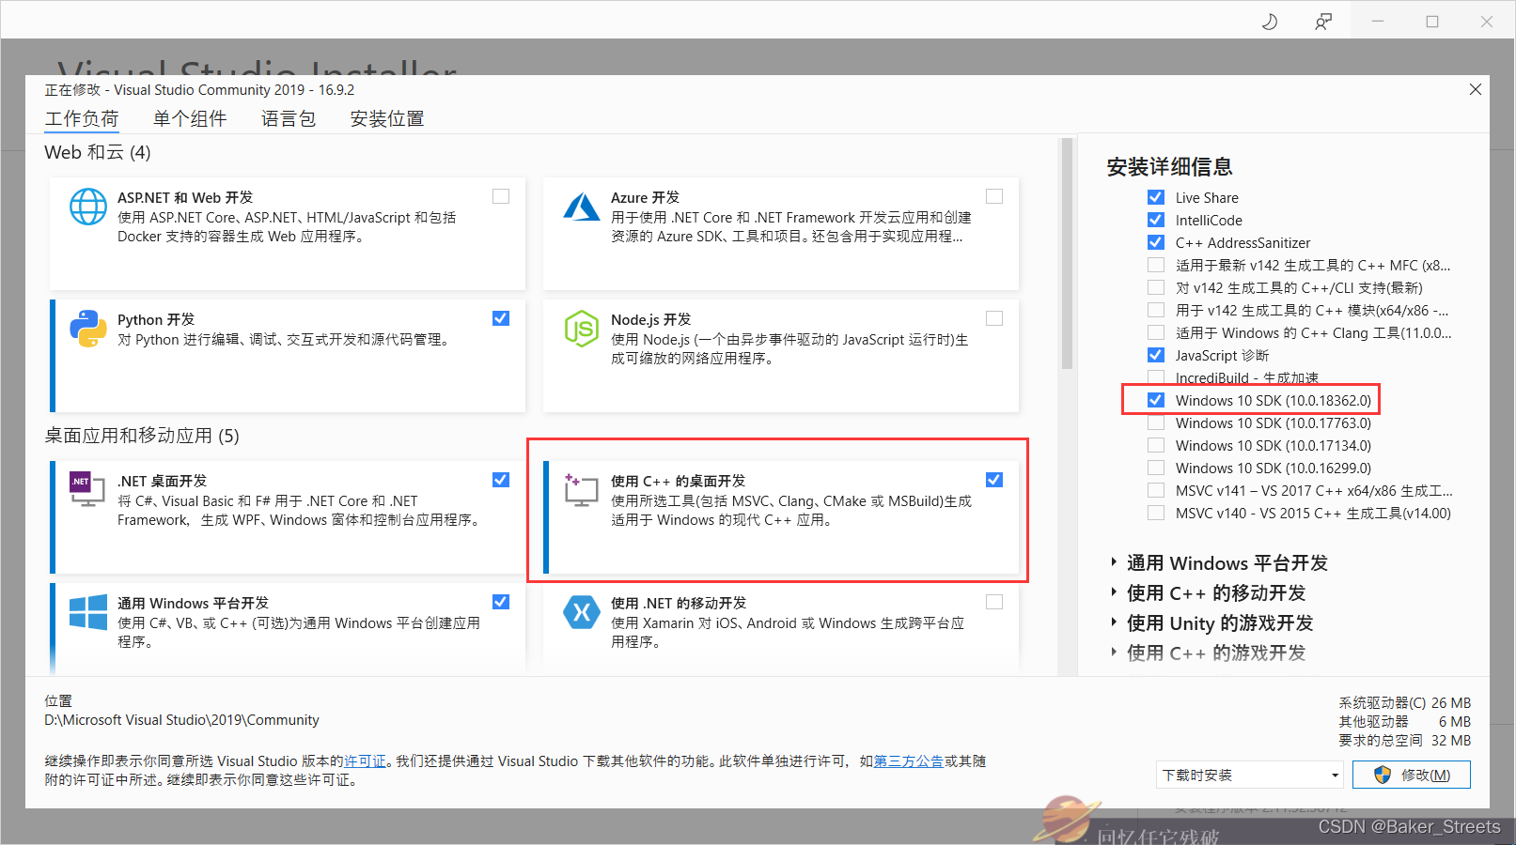Uncheck the JavaScript 诊断 checkbox

(x=1156, y=355)
